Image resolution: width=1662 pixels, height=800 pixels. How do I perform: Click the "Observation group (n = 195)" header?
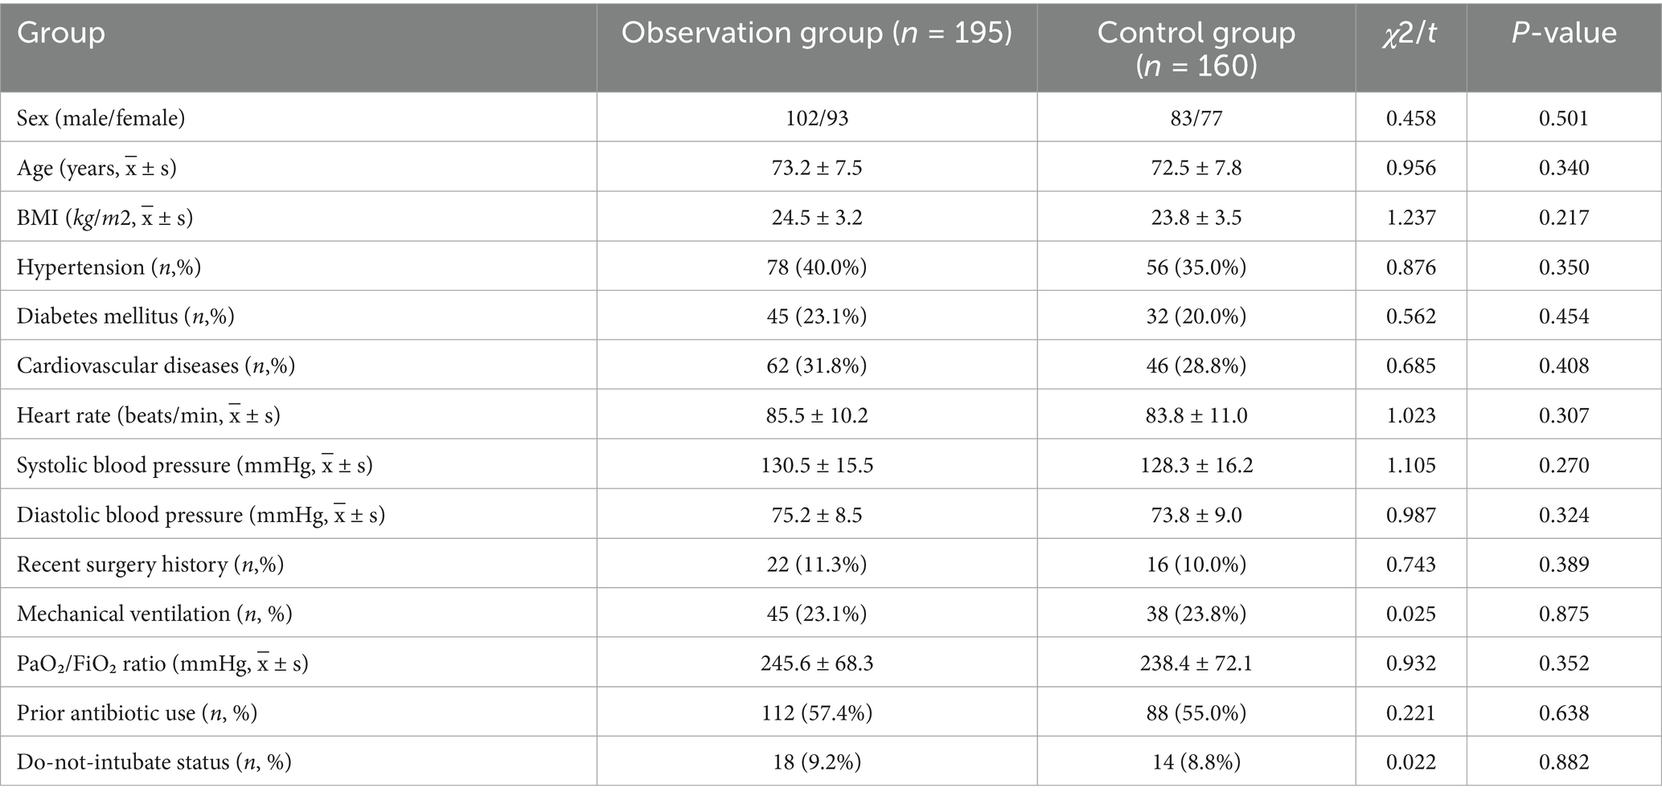[816, 33]
